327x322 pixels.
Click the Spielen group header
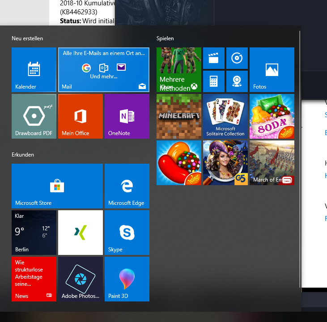point(165,38)
